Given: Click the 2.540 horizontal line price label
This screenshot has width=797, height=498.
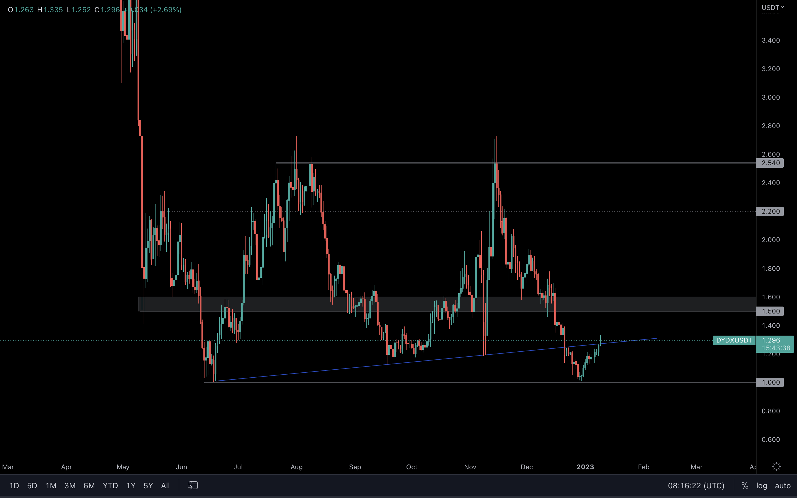Looking at the screenshot, I should [770, 163].
